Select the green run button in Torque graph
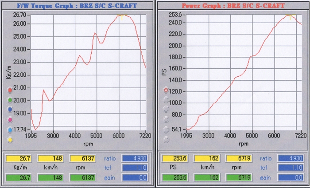 coord(10,100)
